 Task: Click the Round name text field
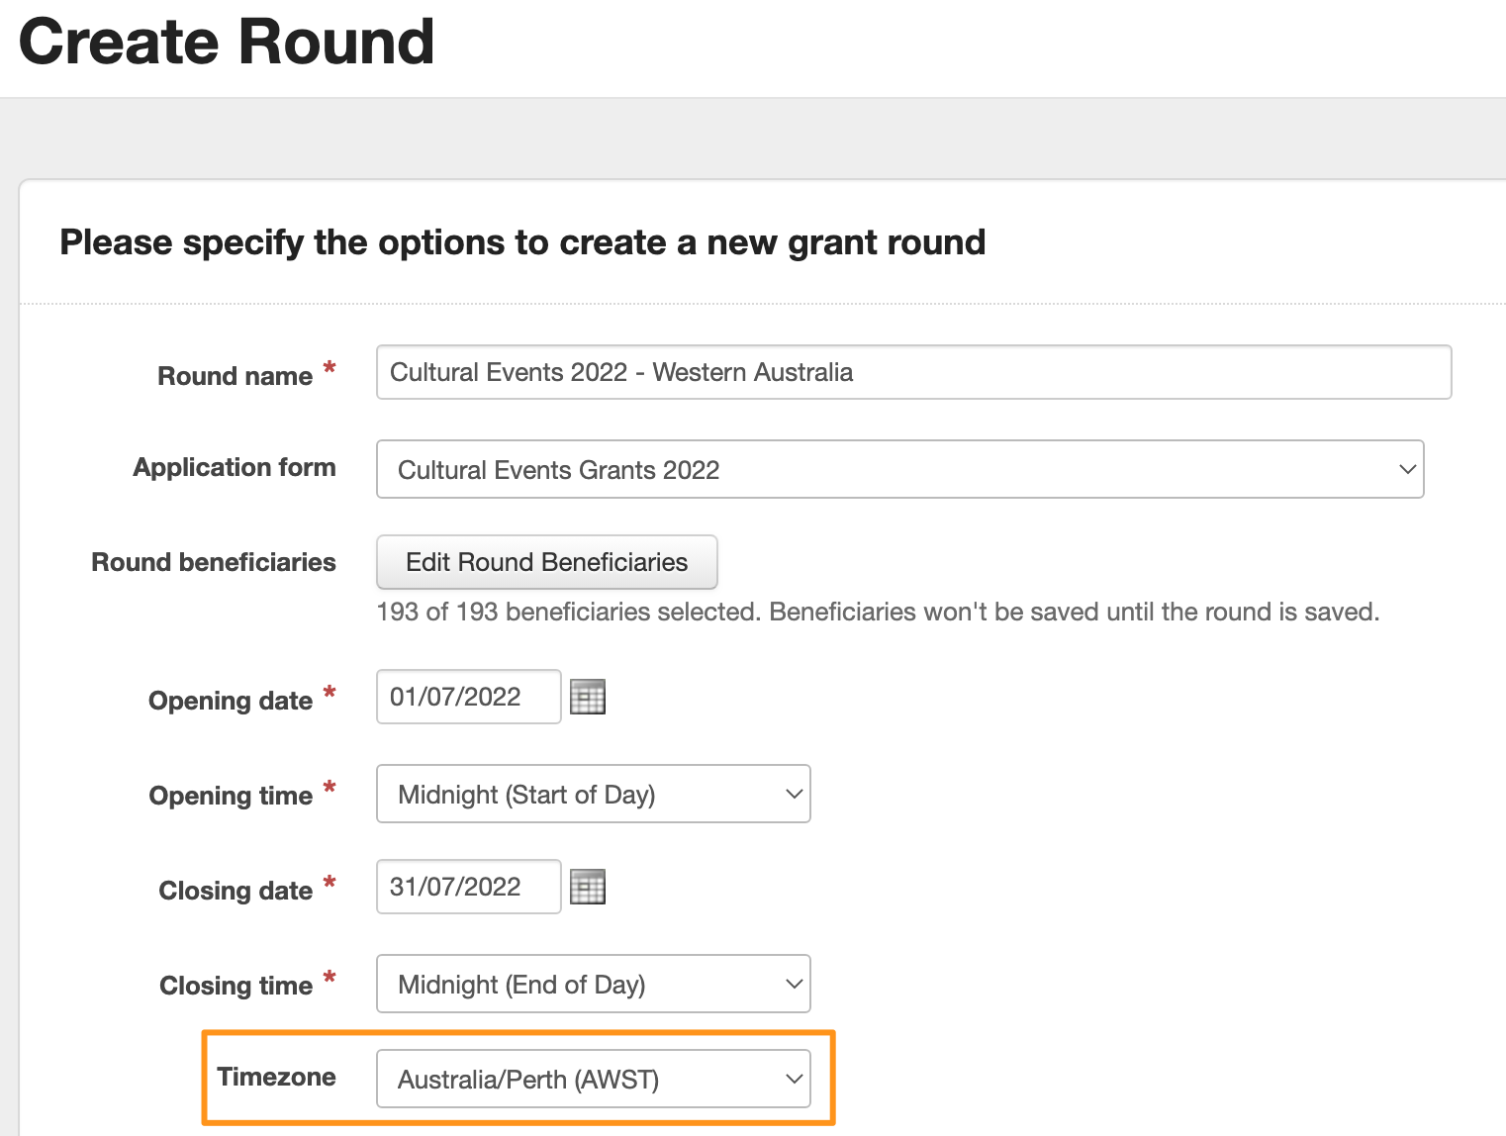click(x=912, y=372)
